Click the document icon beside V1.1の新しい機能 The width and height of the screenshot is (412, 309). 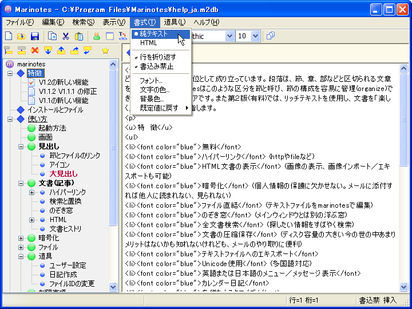pyautogui.click(x=31, y=100)
